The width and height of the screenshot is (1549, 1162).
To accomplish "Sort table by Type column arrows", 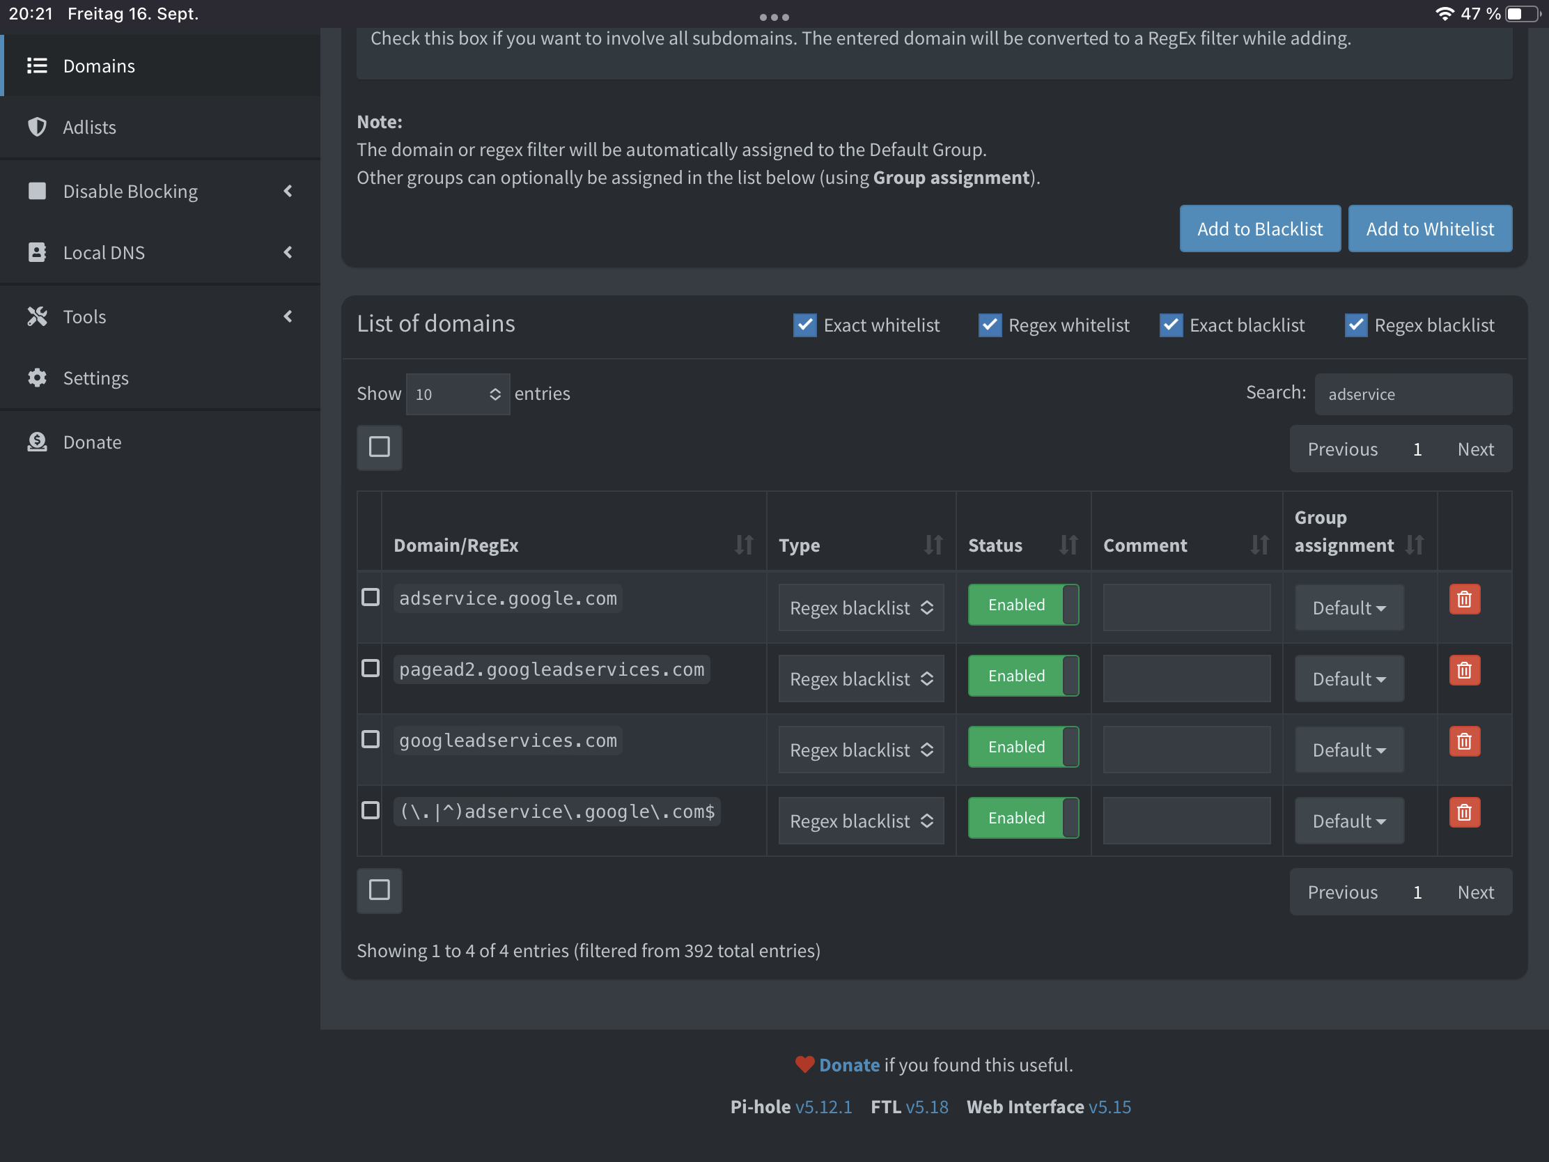I will click(x=933, y=545).
